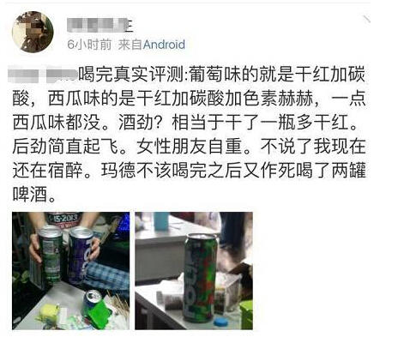
Task: View the left photo of two held cans
Action: pyautogui.click(x=70, y=271)
